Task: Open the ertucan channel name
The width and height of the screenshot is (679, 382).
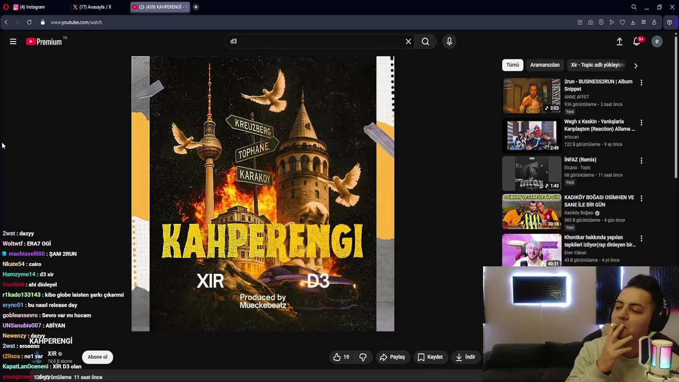Action: click(572, 137)
